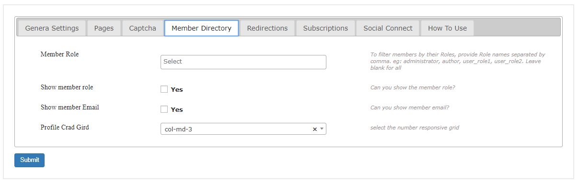The height and width of the screenshot is (183, 578).
Task: Go to the Captcha tab
Action: 142,28
